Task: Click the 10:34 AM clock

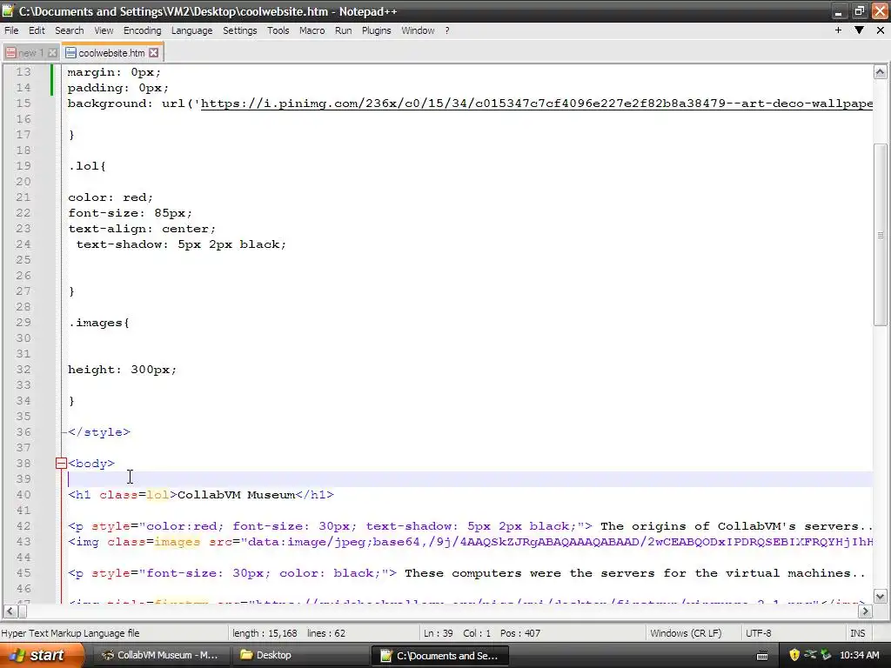Action: tap(860, 655)
